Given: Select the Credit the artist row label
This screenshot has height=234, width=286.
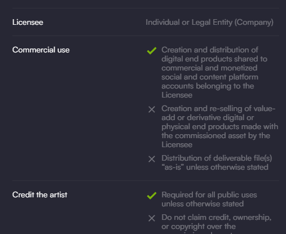Looking at the screenshot, I should [x=39, y=195].
